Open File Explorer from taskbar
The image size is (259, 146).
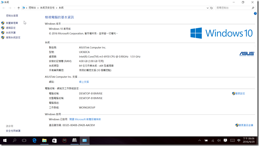tap(44, 140)
